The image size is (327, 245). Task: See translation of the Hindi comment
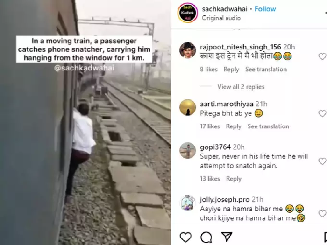tap(266, 69)
